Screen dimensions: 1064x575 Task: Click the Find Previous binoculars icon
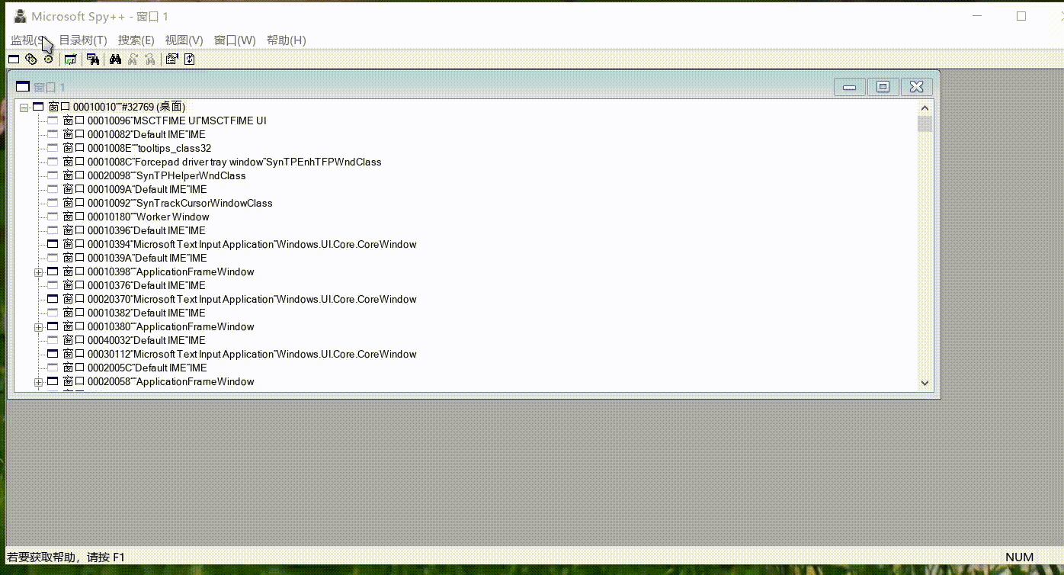tap(150, 59)
